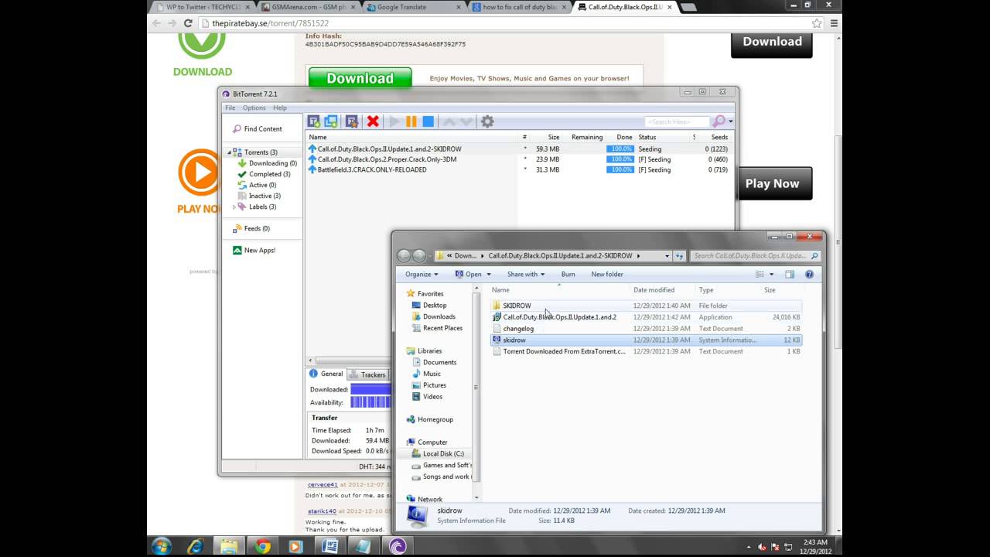Move torrent down in queue arrow
Screen dimensions: 990x557
pos(466,121)
